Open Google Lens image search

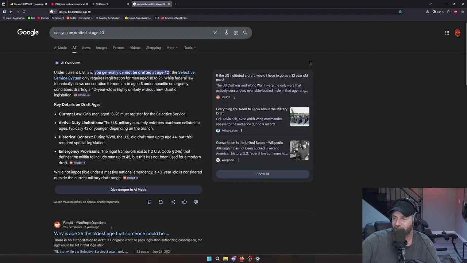(x=236, y=33)
